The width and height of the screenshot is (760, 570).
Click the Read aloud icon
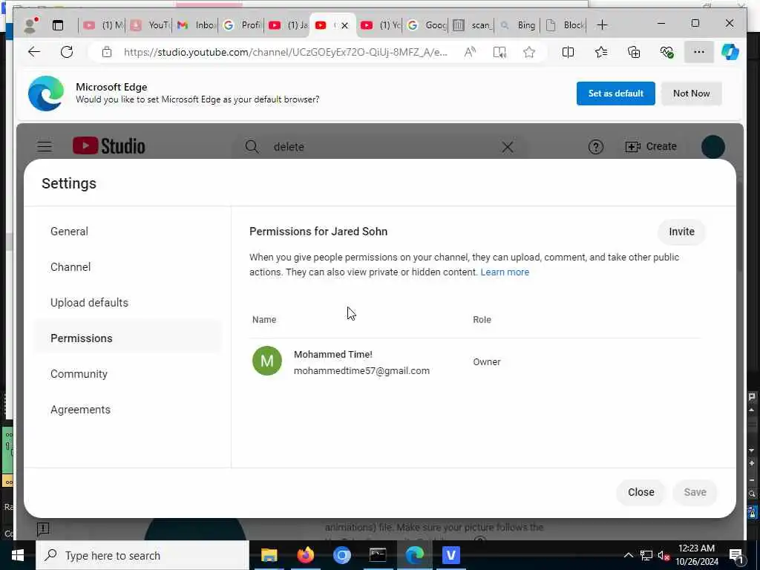(470, 53)
